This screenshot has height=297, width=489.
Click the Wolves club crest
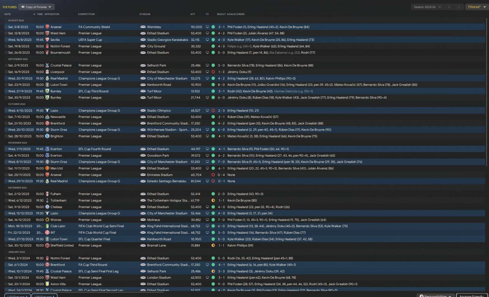click(47, 220)
